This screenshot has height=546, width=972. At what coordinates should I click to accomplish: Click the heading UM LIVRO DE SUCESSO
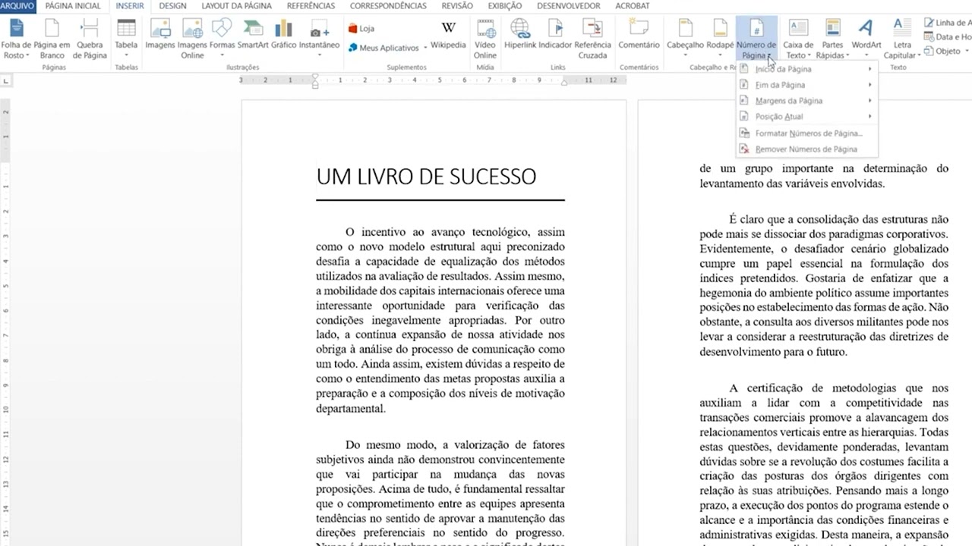(426, 177)
